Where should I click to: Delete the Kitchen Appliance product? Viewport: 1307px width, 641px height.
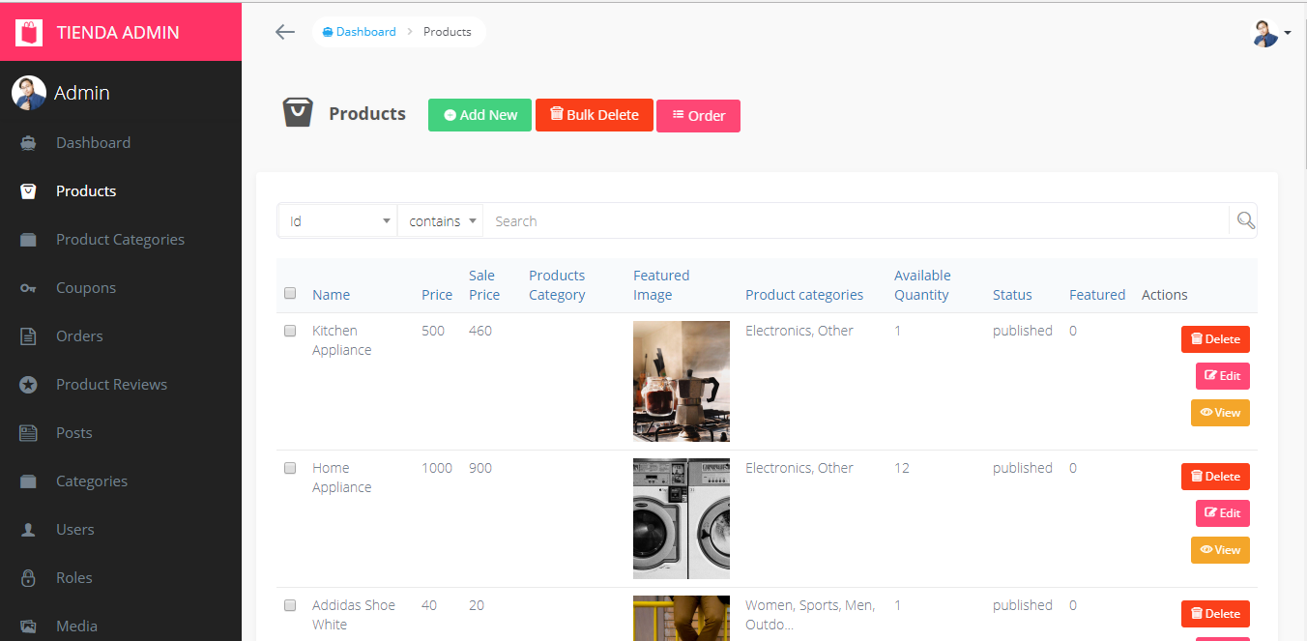point(1215,339)
